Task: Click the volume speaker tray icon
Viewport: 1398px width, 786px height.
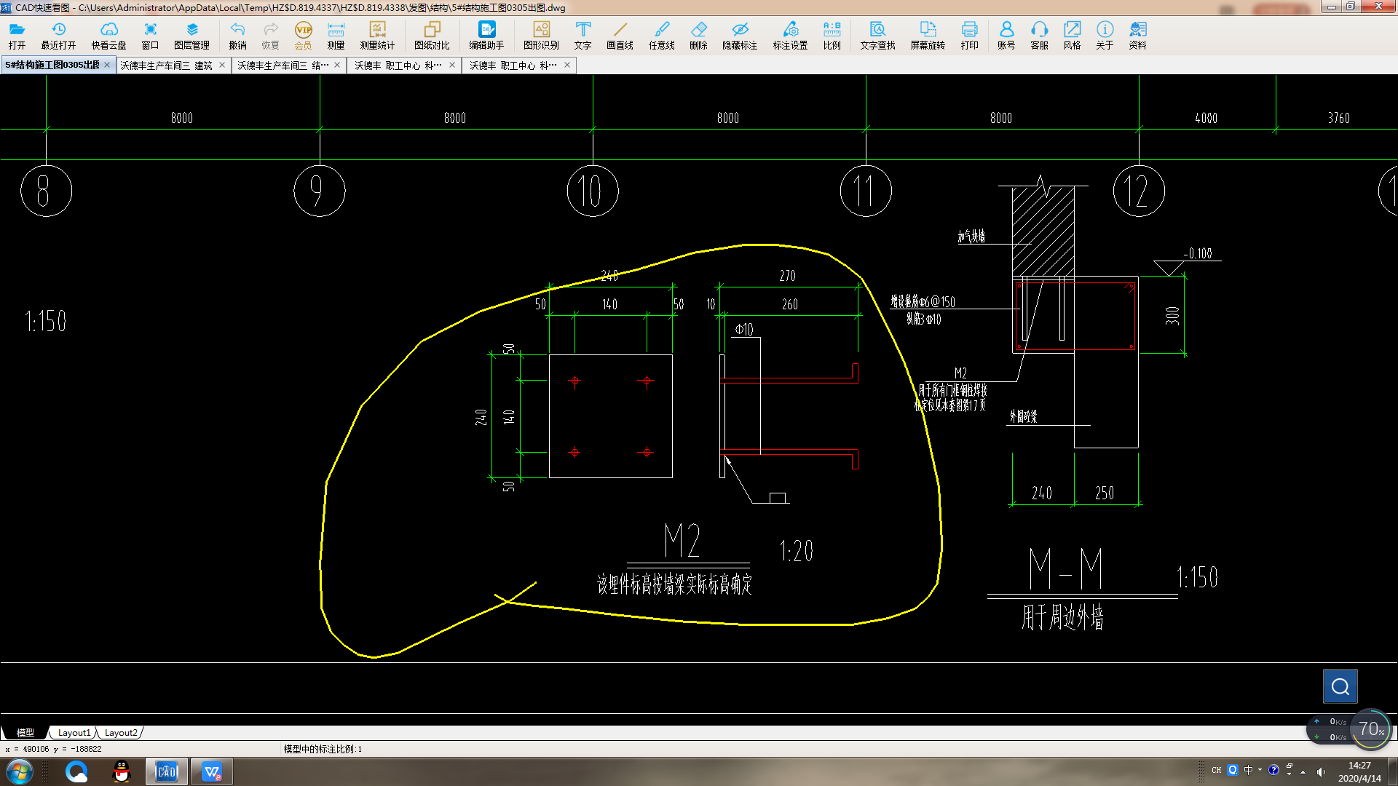Action: point(1321,771)
